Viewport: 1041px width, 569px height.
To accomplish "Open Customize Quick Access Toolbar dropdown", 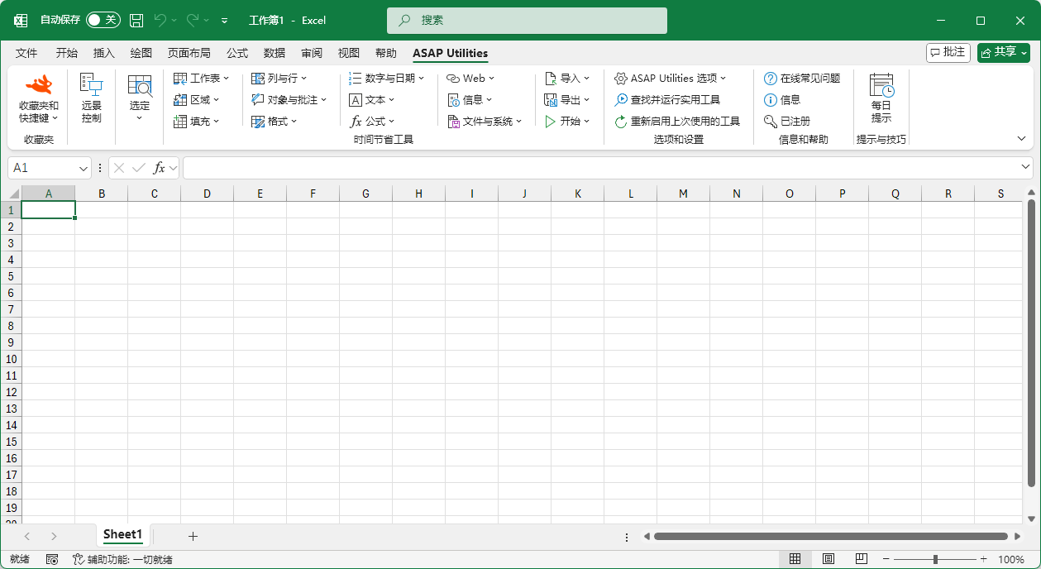I will coord(224,20).
